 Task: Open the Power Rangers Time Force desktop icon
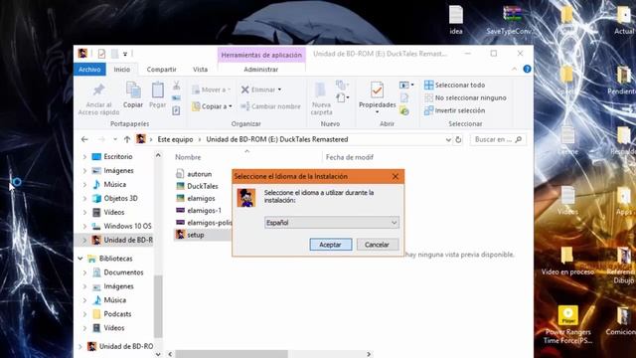pyautogui.click(x=567, y=316)
